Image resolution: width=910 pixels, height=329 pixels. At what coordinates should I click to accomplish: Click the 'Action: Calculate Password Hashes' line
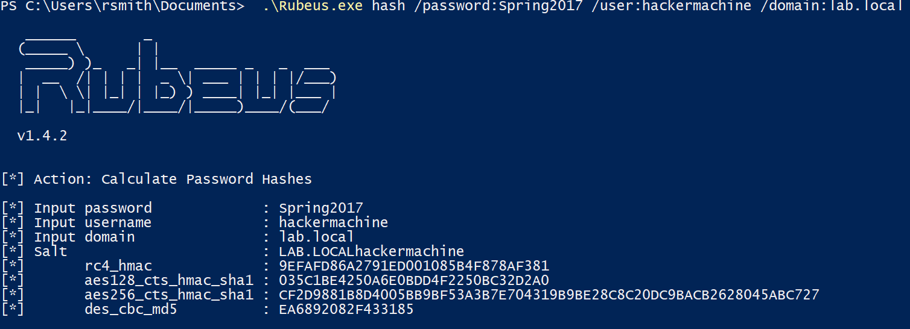coord(173,179)
